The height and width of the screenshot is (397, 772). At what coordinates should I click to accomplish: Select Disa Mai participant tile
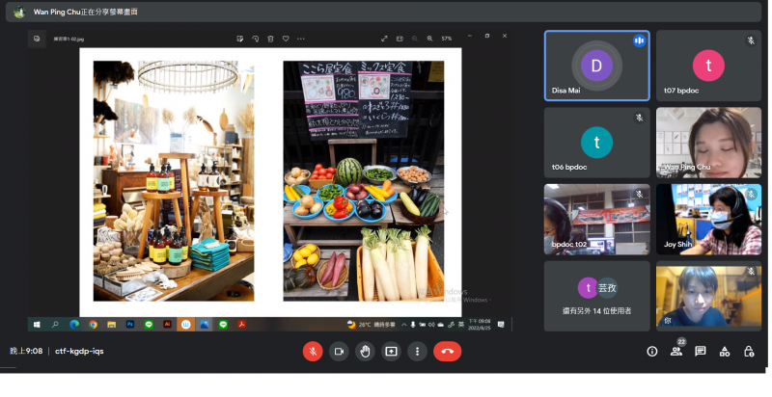tap(596, 66)
